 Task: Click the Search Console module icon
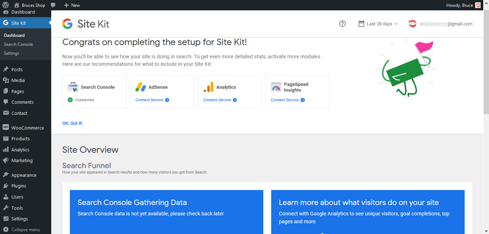tap(73, 87)
